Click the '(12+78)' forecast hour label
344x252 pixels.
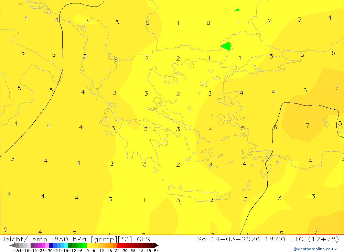click(324, 239)
